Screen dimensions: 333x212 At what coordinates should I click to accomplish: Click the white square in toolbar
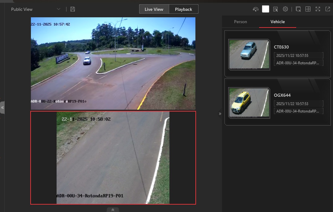266,9
